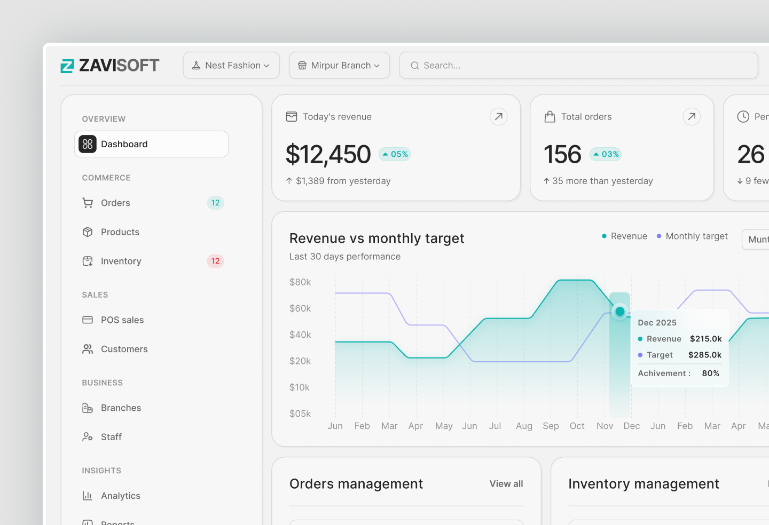Click the Achivement 80% tooltip value
The image size is (769, 525).
710,373
